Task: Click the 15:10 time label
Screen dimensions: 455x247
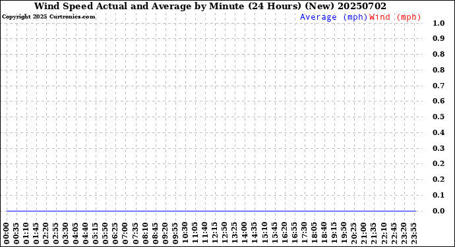Action: 264,234
